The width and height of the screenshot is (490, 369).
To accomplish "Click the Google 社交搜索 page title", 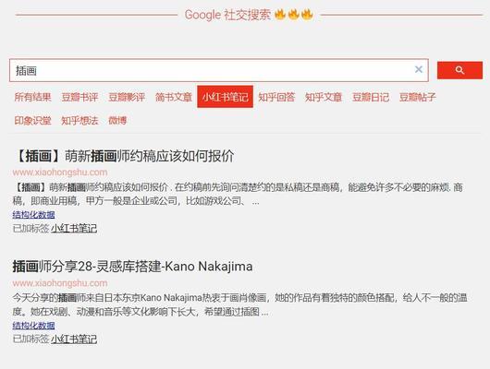I will tap(249, 15).
